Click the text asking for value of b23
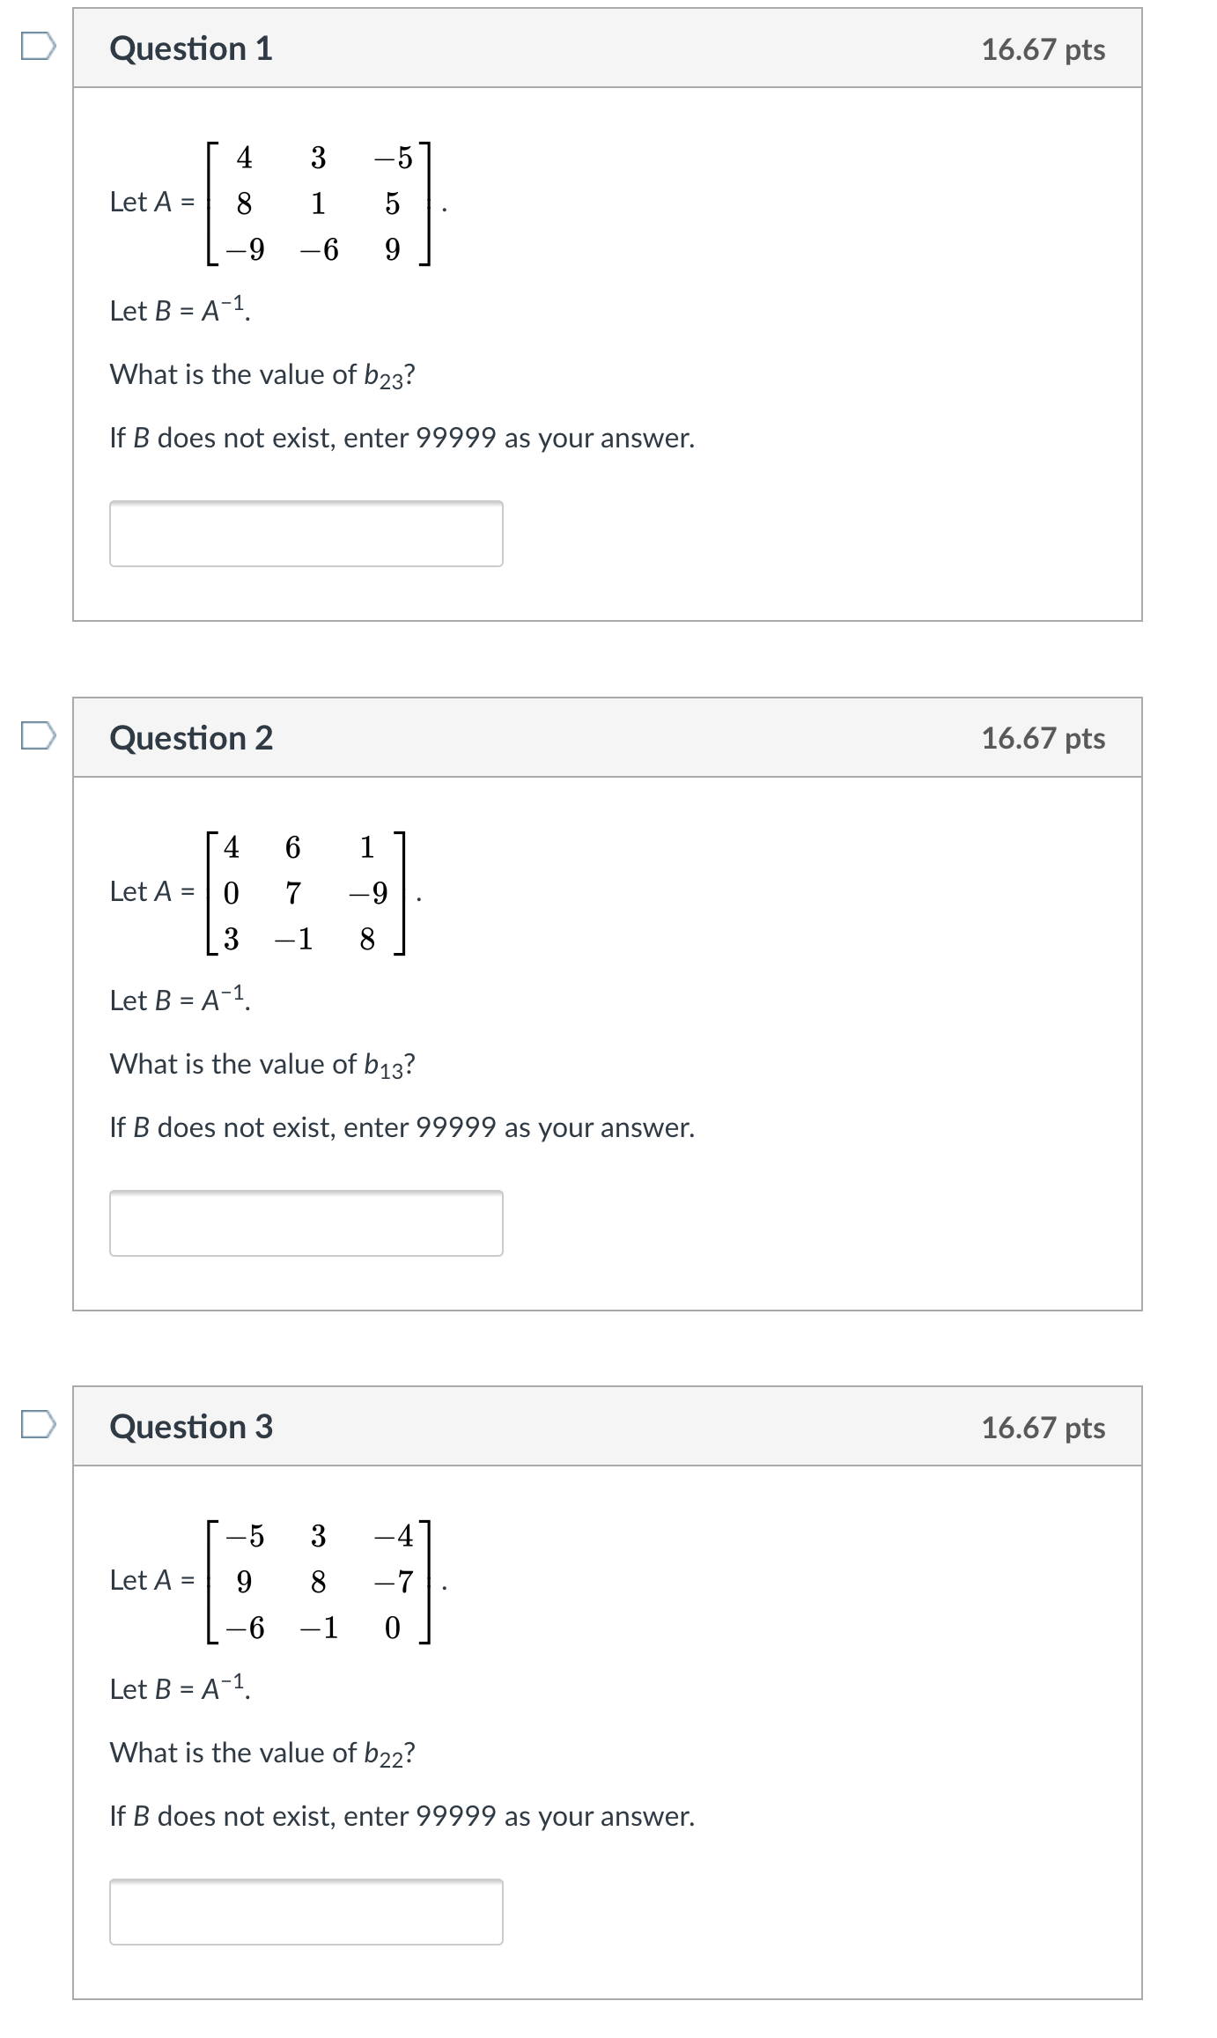1217x2038 pixels. pos(262,375)
